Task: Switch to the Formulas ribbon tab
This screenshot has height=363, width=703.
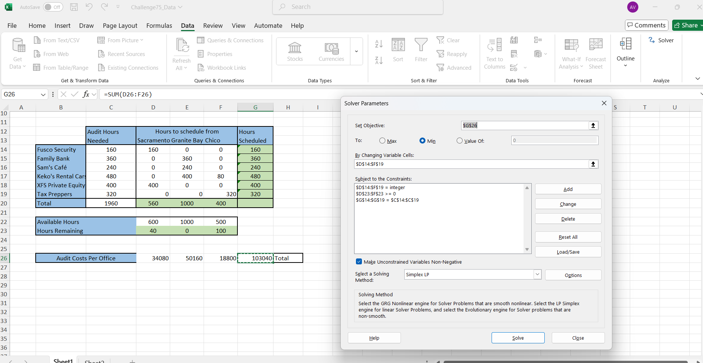Action: coord(159,26)
